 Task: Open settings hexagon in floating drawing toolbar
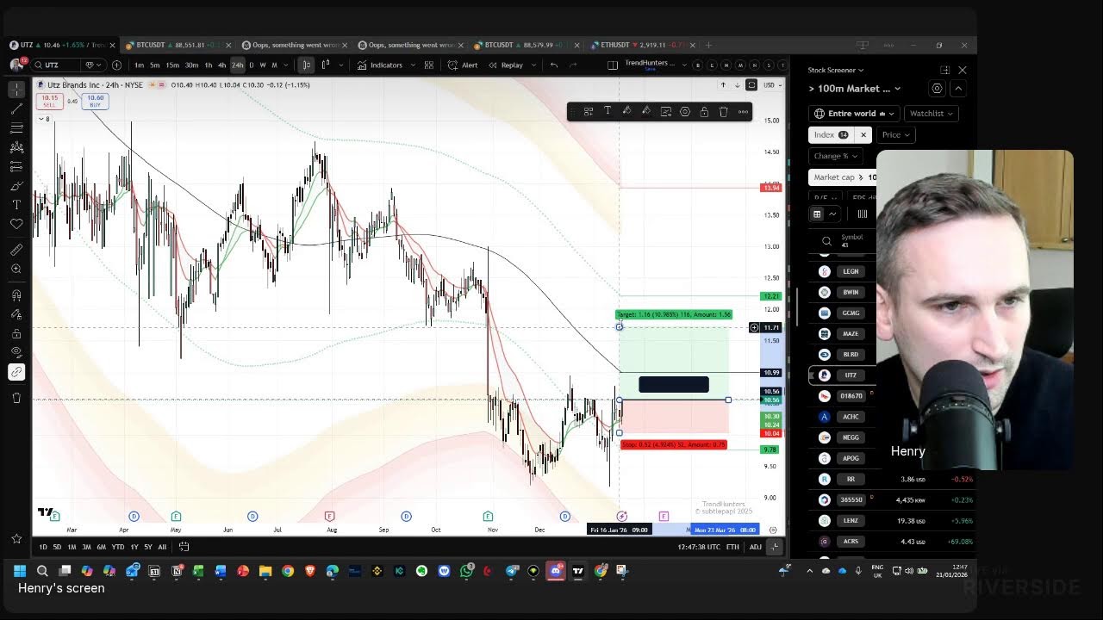(685, 111)
